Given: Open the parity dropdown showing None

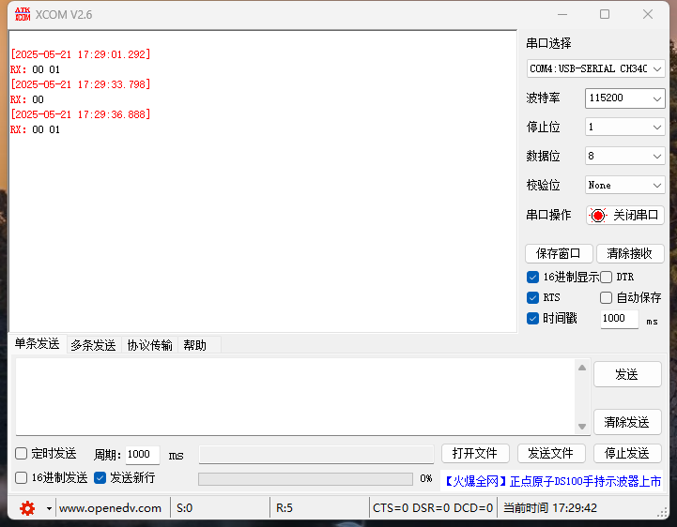Looking at the screenshot, I should coord(624,186).
